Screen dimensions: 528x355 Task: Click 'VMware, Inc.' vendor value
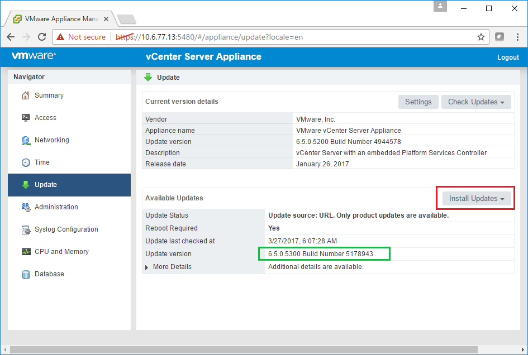tap(316, 119)
